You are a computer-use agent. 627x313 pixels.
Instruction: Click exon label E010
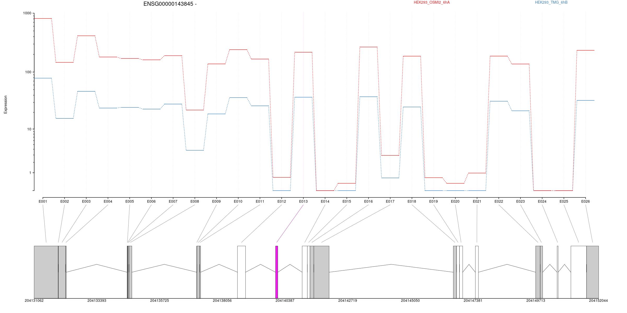(238, 201)
